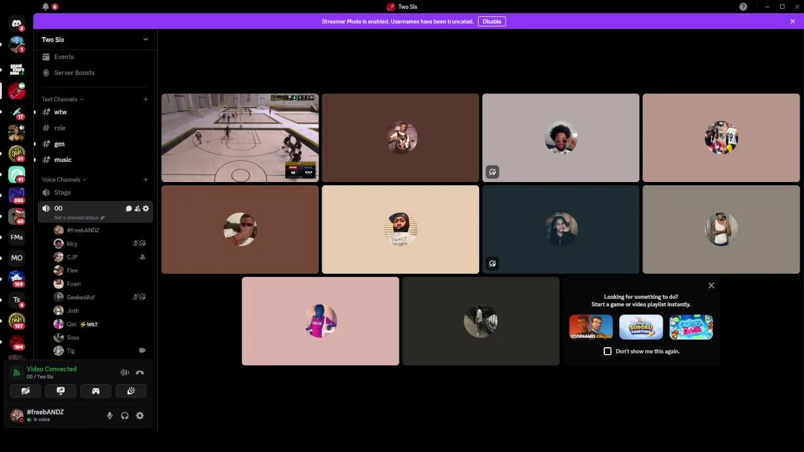
Task: Dismiss the Streamer Mode banner
Action: (793, 21)
